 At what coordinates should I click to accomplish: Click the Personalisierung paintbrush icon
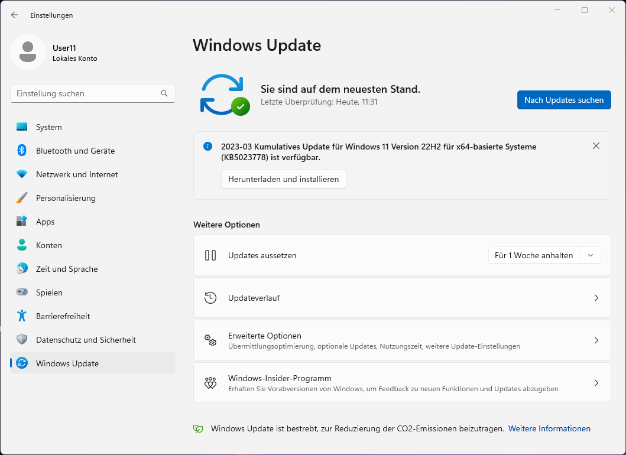click(22, 198)
